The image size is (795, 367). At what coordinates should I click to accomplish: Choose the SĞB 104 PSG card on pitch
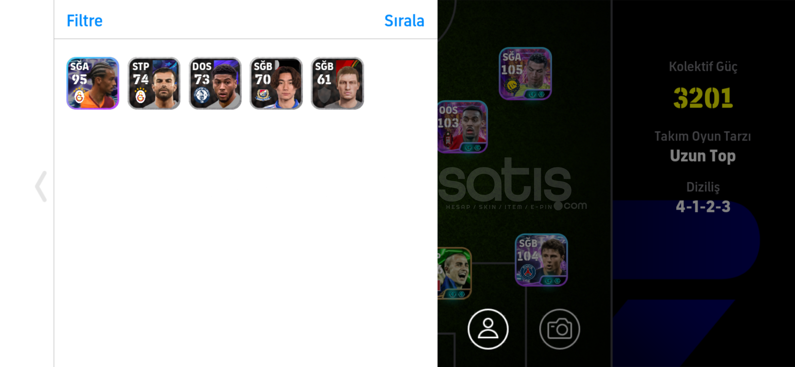(x=541, y=260)
